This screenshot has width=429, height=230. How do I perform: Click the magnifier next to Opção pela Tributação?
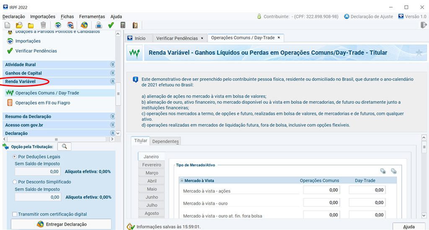(64, 146)
